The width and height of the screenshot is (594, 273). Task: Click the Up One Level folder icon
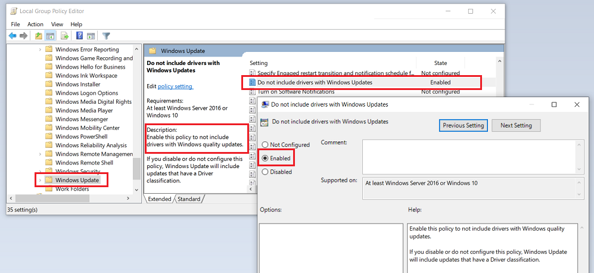click(39, 36)
